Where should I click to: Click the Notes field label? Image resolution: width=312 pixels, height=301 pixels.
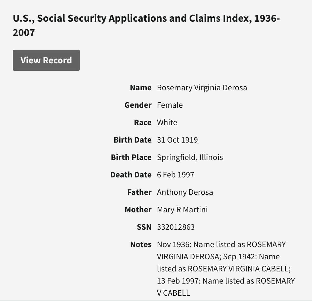141,244
